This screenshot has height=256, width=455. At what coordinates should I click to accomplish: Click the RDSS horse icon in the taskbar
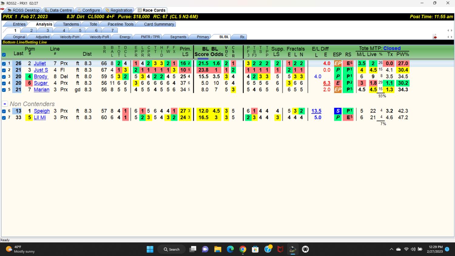293,249
